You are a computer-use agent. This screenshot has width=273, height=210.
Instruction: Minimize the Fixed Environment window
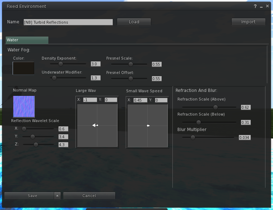coord(261,6)
